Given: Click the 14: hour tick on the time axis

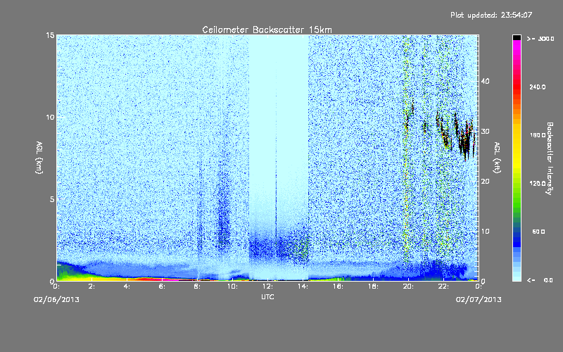Looking at the screenshot, I should tap(303, 287).
